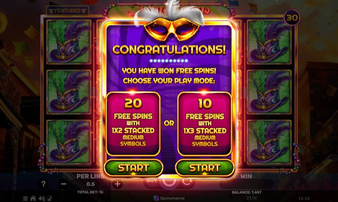Click the 30 lines badge
Screen dimensions: 338x202
[292, 18]
